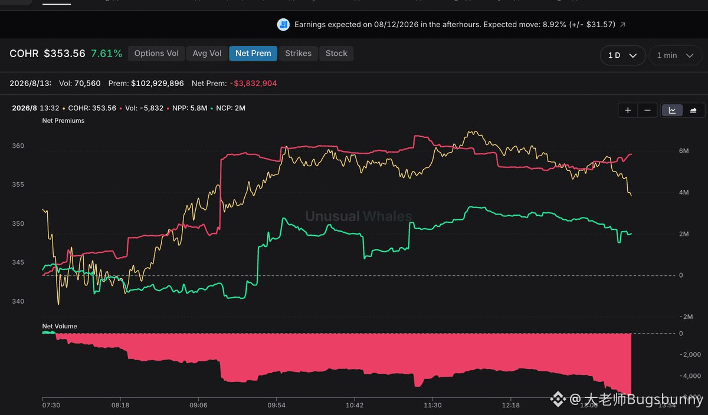Zoom out with the minus button
Image resolution: width=708 pixels, height=415 pixels.
647,110
